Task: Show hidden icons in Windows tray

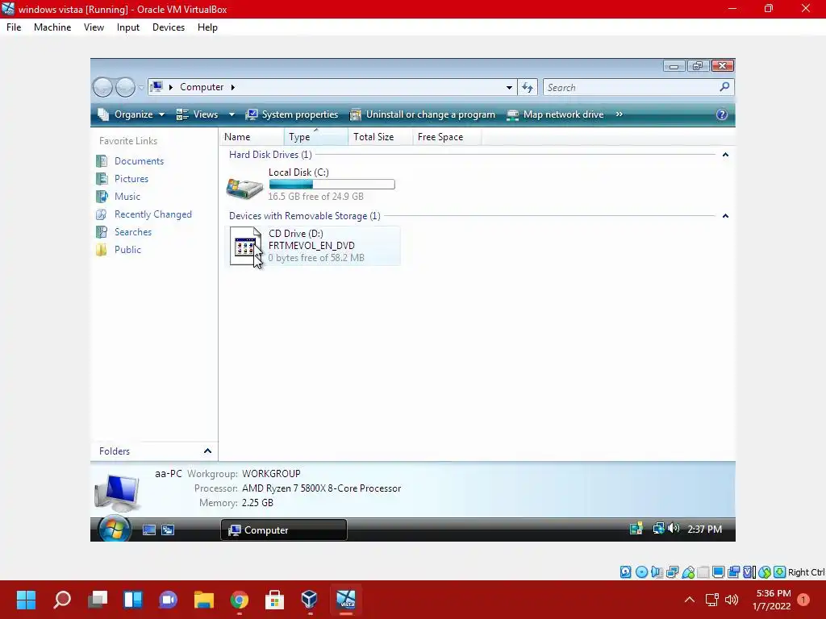Action: pyautogui.click(x=690, y=600)
